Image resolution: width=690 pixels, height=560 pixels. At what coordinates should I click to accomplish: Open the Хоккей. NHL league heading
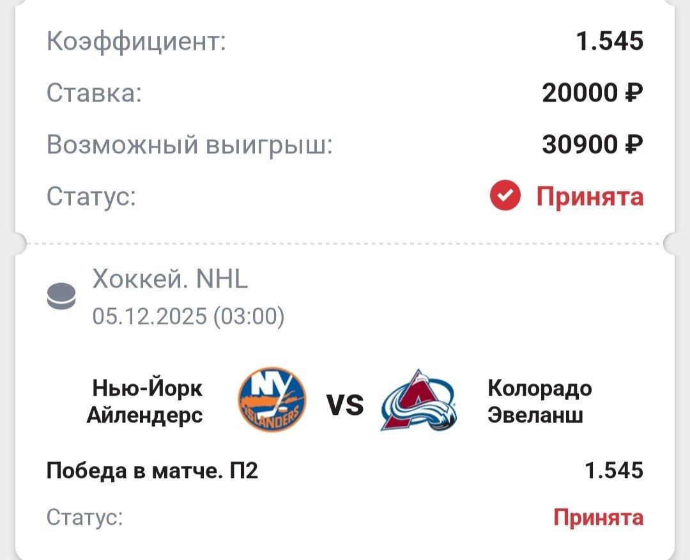click(x=170, y=279)
